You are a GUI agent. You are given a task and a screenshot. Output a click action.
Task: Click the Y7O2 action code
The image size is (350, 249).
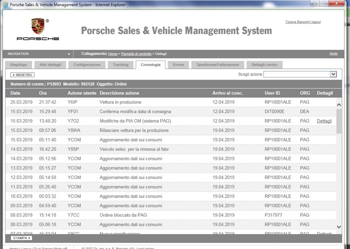click(x=73, y=121)
